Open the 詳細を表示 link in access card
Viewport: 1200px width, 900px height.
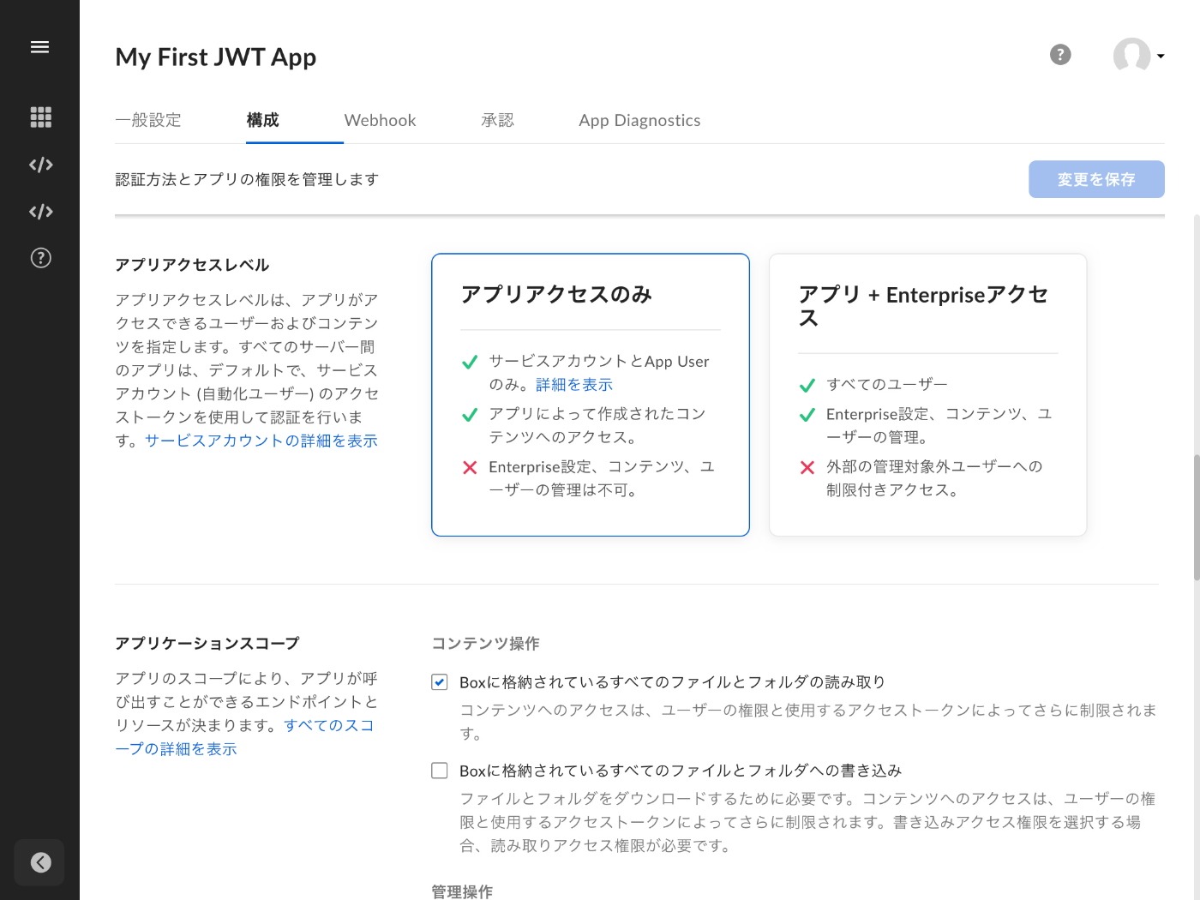coord(574,385)
